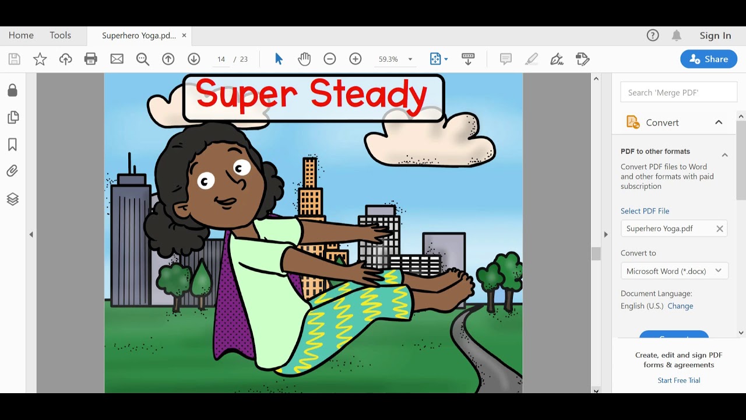Hide the right tools pane arrow
Screen dimensions: 746x420
pos(606,235)
